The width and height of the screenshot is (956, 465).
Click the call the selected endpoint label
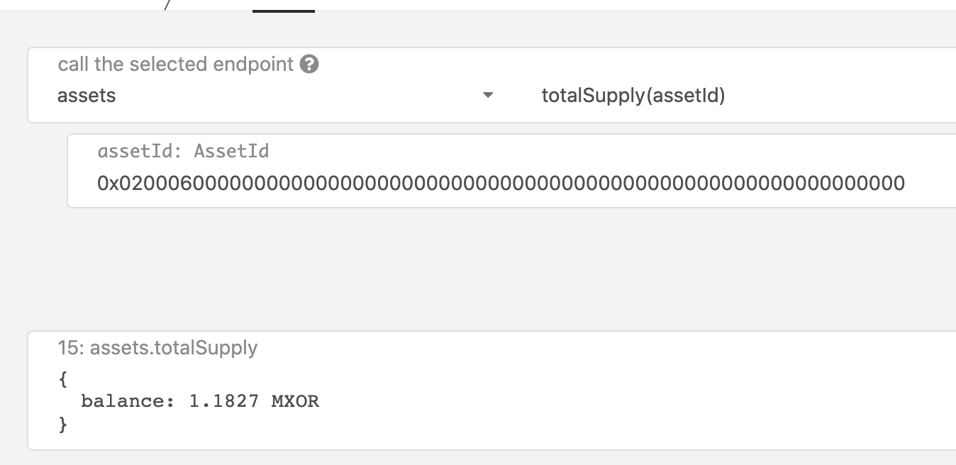point(175,65)
